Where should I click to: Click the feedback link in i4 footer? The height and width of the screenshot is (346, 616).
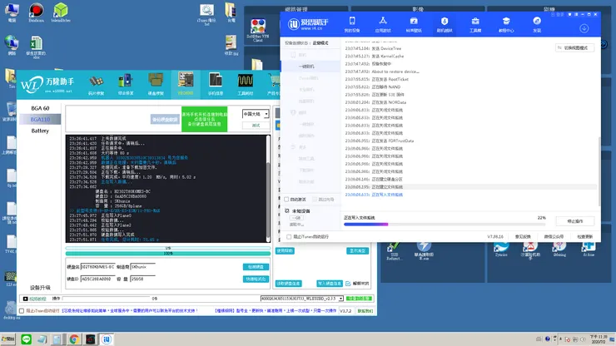coord(523,237)
